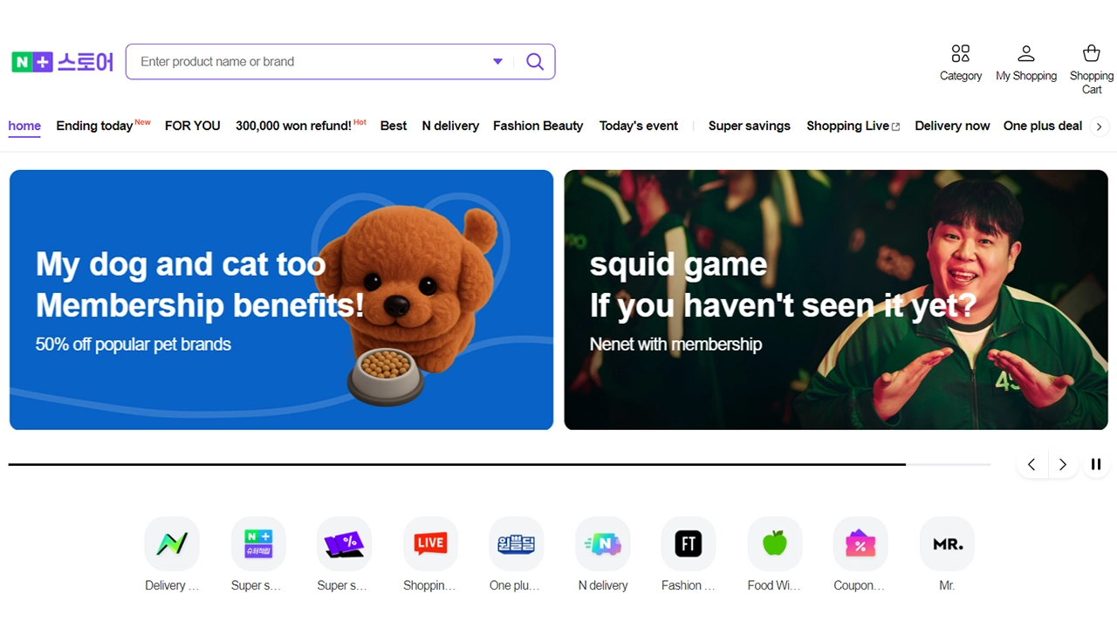Click the My Shopping text label

(1026, 76)
